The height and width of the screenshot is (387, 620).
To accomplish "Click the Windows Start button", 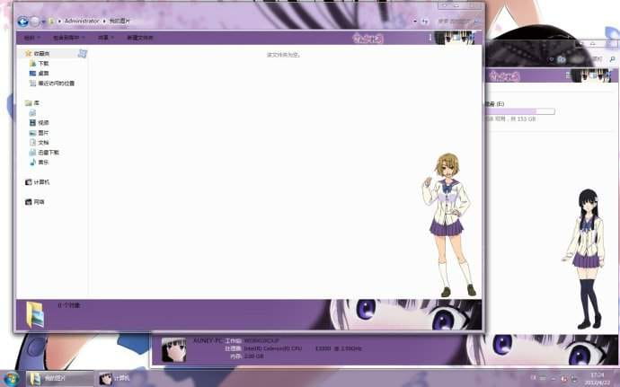I will point(12,378).
